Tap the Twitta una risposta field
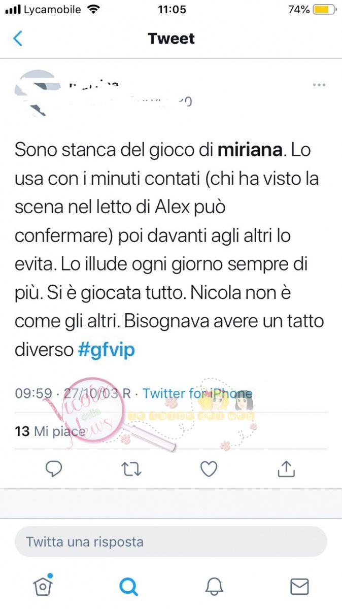 171,542
